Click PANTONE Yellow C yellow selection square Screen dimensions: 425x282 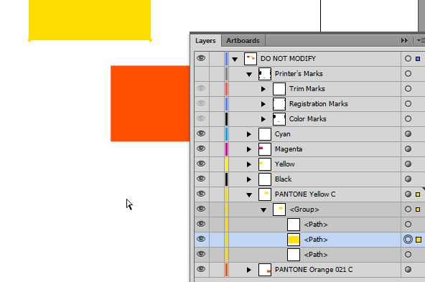click(x=418, y=194)
